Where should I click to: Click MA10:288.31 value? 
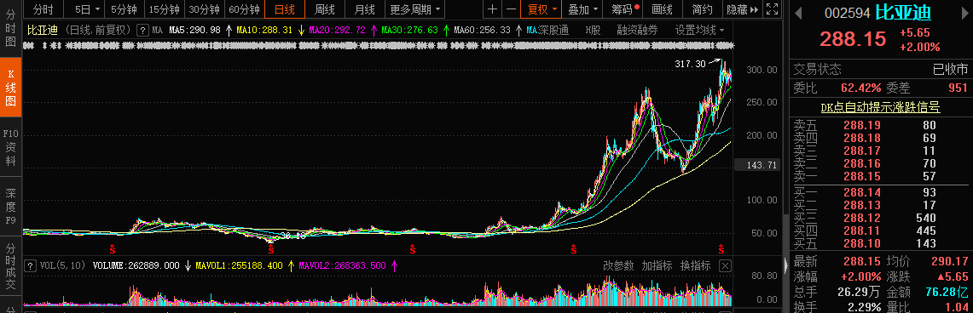[x=265, y=30]
